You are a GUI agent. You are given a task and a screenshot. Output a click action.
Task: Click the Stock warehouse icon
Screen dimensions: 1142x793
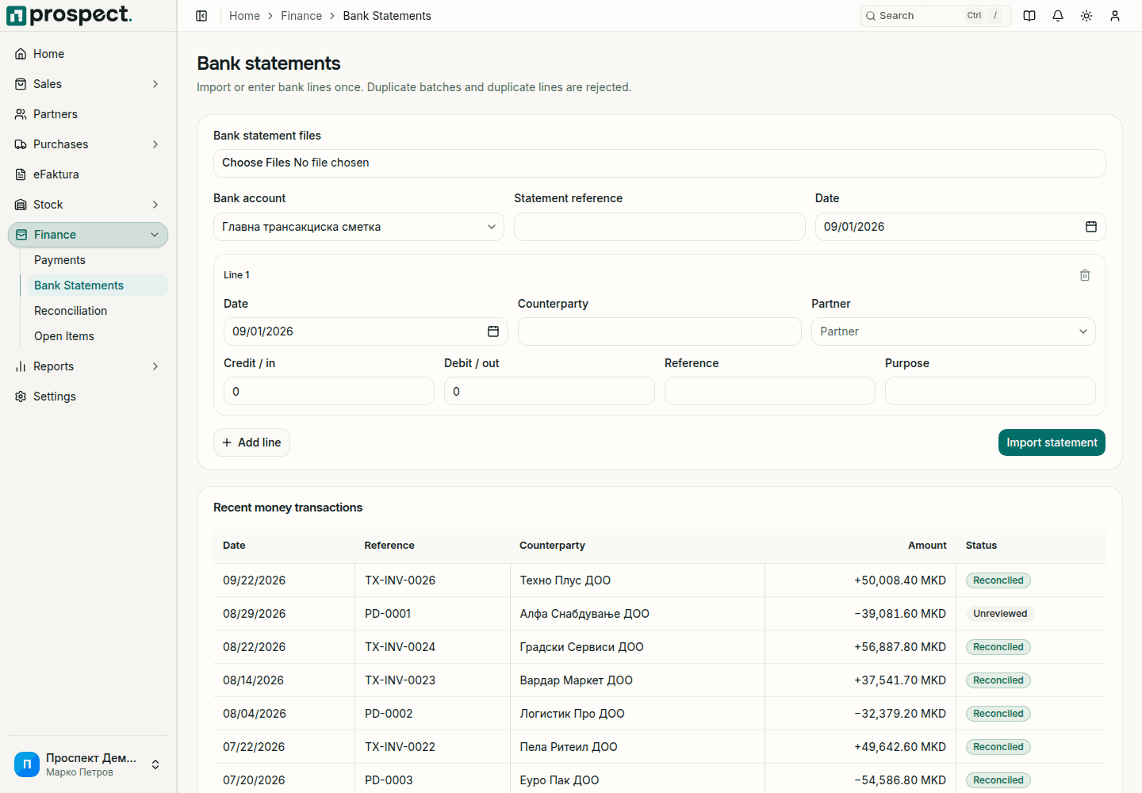pos(21,205)
